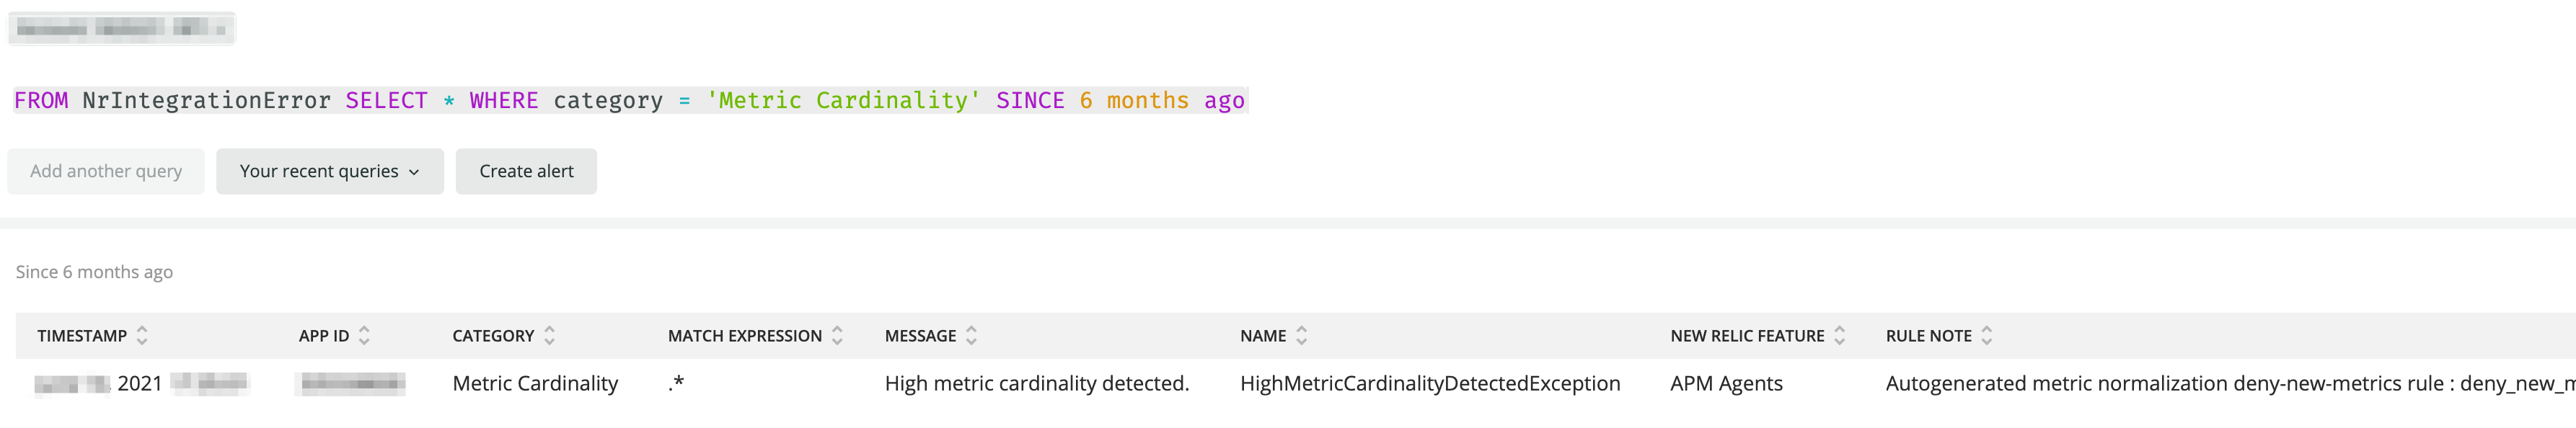The image size is (2576, 428).
Task: Sort by NEW RELIC FEATURE sort arrows
Action: tap(1839, 336)
